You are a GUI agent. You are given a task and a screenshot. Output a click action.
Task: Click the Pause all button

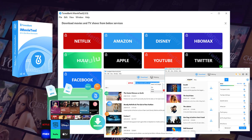pyautogui.click(x=242, y=128)
